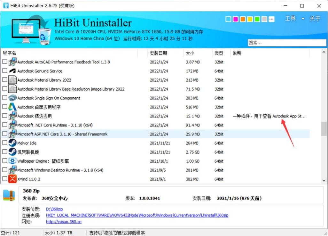Click the 302 MB size cell

192,179
